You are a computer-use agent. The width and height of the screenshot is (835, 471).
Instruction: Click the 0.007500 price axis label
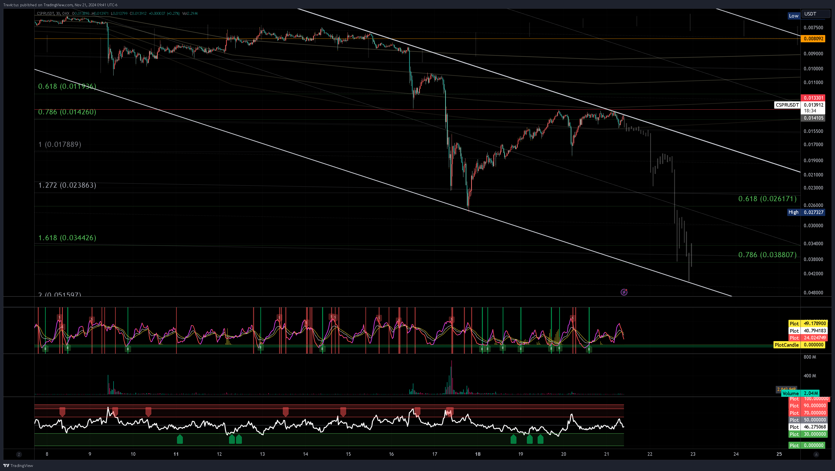tap(813, 28)
